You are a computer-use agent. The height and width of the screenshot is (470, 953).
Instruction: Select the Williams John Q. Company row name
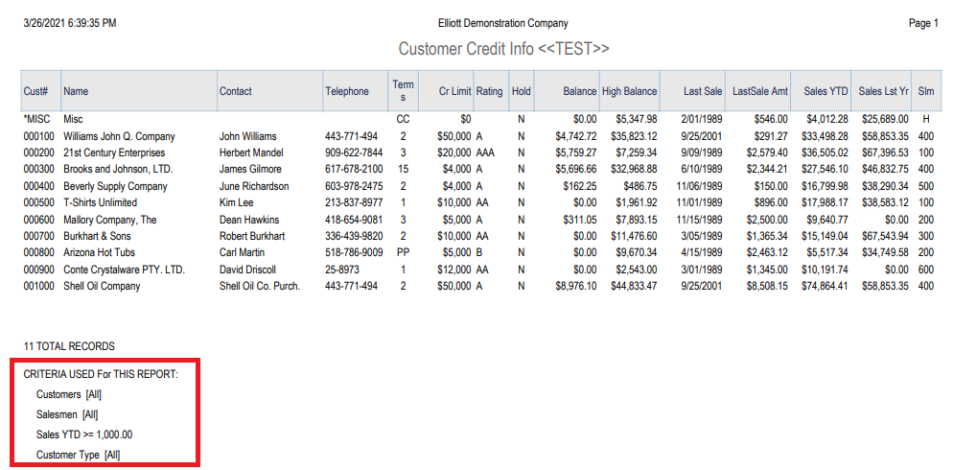119,136
